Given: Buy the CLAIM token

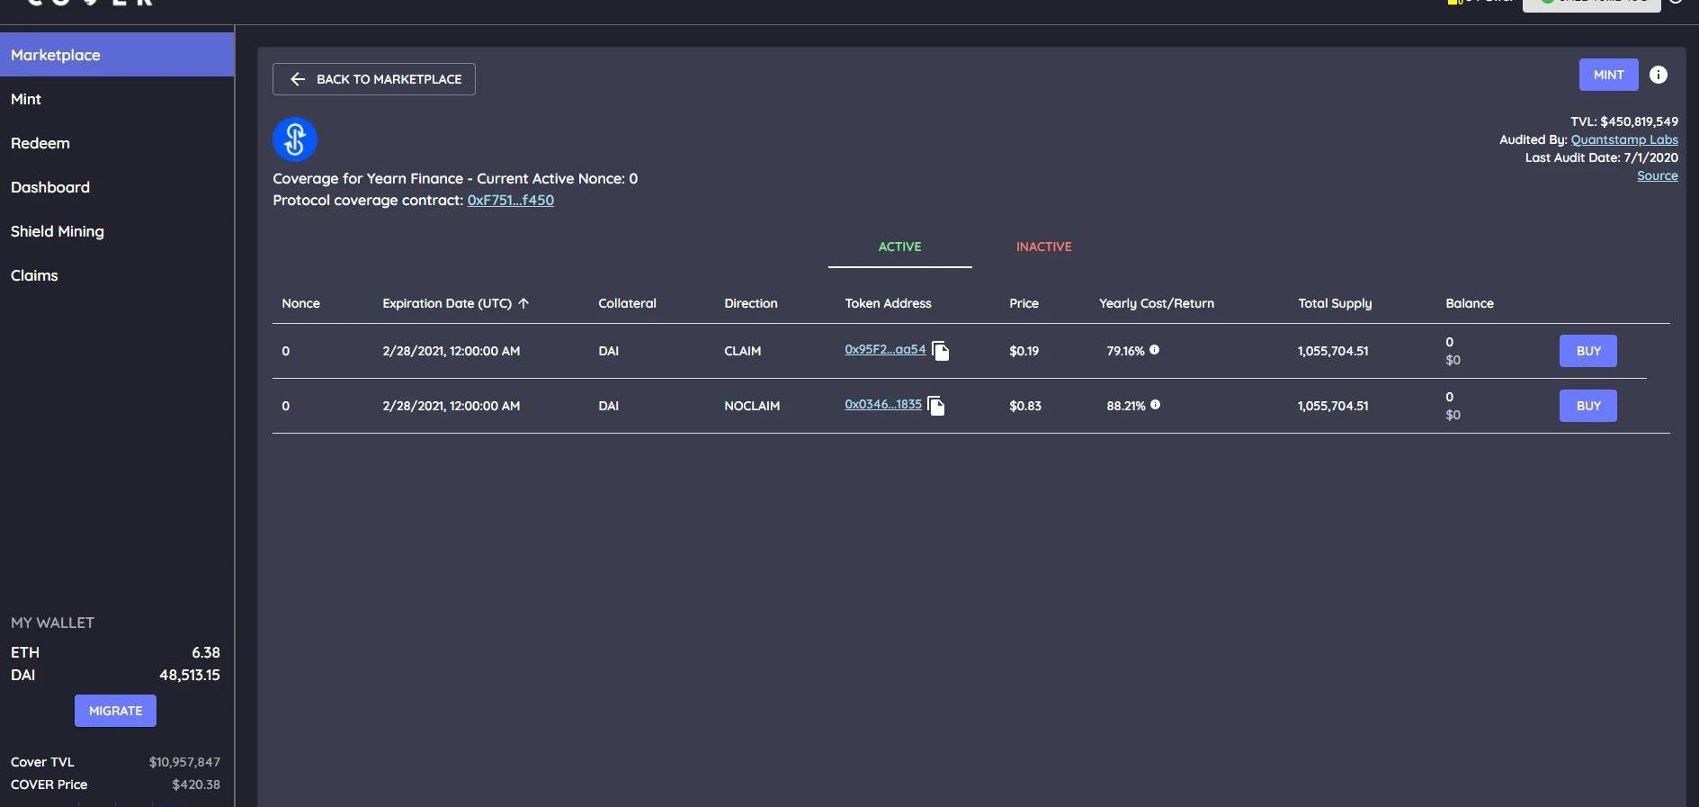Looking at the screenshot, I should [x=1587, y=351].
